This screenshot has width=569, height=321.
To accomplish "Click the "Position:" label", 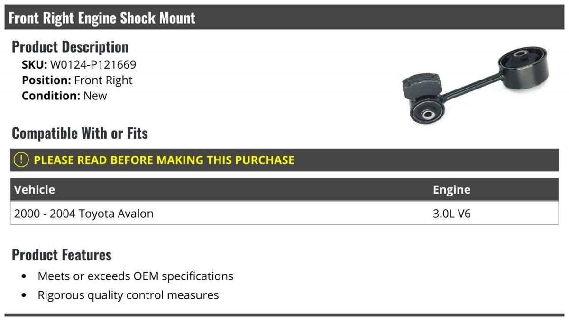I will pyautogui.click(x=46, y=80).
